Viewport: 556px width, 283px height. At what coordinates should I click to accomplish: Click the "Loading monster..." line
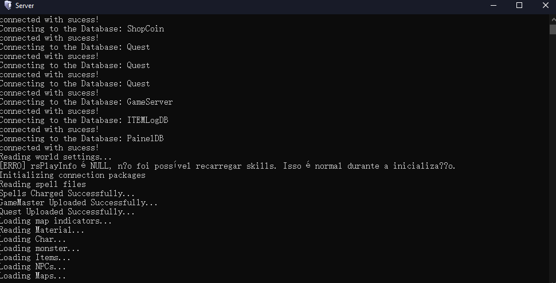click(x=40, y=248)
